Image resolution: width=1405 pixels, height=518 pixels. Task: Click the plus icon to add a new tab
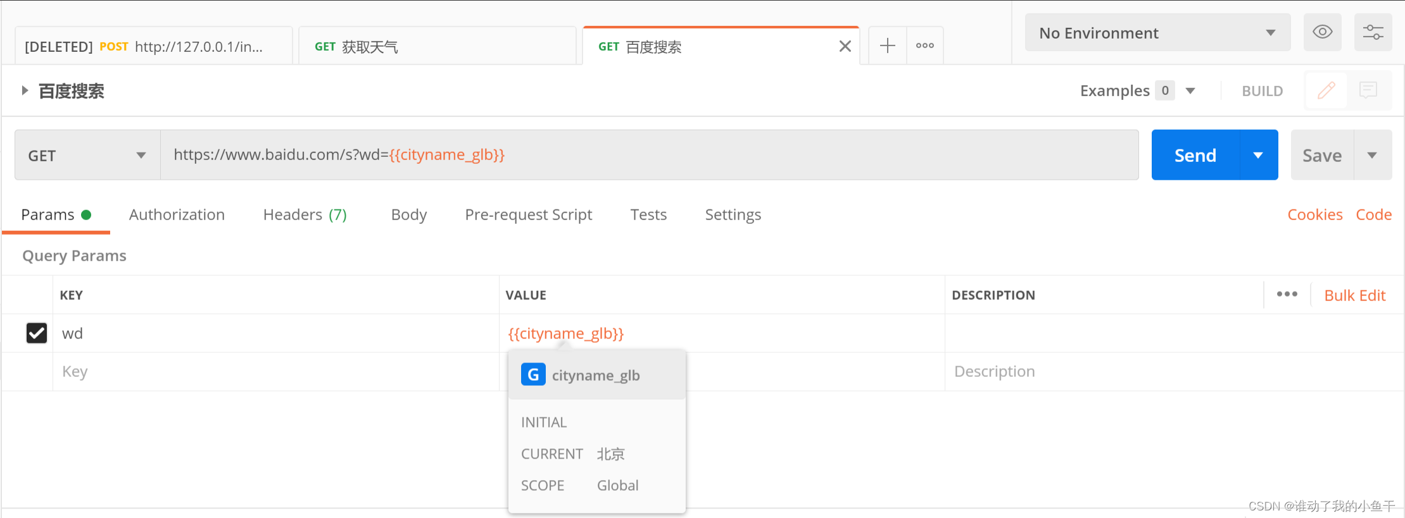(888, 46)
